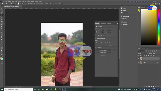Open the brush picker dropdown arrow
Image resolution: width=161 pixels, height=91 pixels.
point(20,4)
